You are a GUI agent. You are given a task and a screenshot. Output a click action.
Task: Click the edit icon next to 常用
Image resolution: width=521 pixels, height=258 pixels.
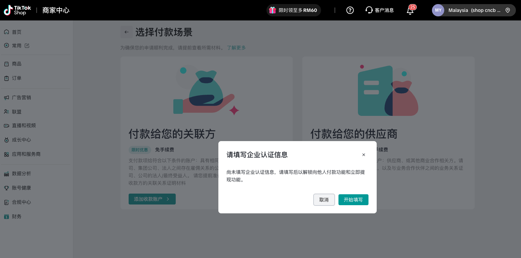point(27,46)
